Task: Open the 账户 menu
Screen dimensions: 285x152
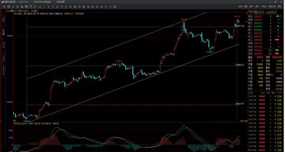Action: click(251, 7)
